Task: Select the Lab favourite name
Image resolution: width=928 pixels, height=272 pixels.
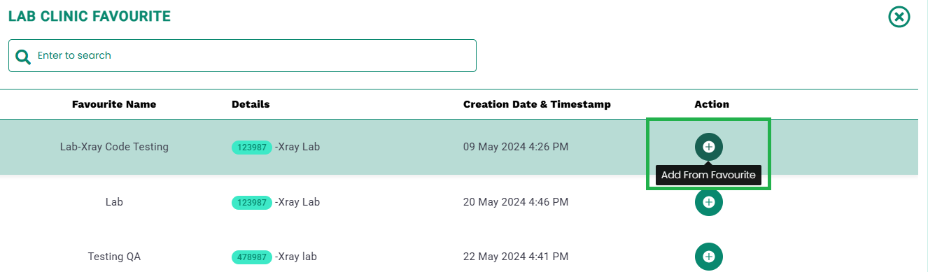Action: click(114, 202)
